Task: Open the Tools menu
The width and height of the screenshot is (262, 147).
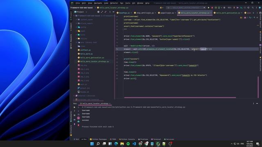Action: [128, 3]
